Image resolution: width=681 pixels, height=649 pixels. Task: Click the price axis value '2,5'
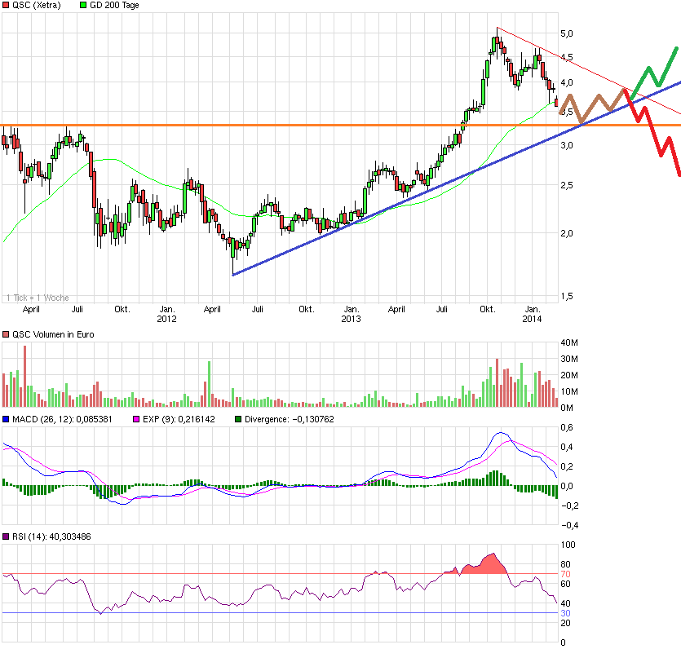pos(567,185)
